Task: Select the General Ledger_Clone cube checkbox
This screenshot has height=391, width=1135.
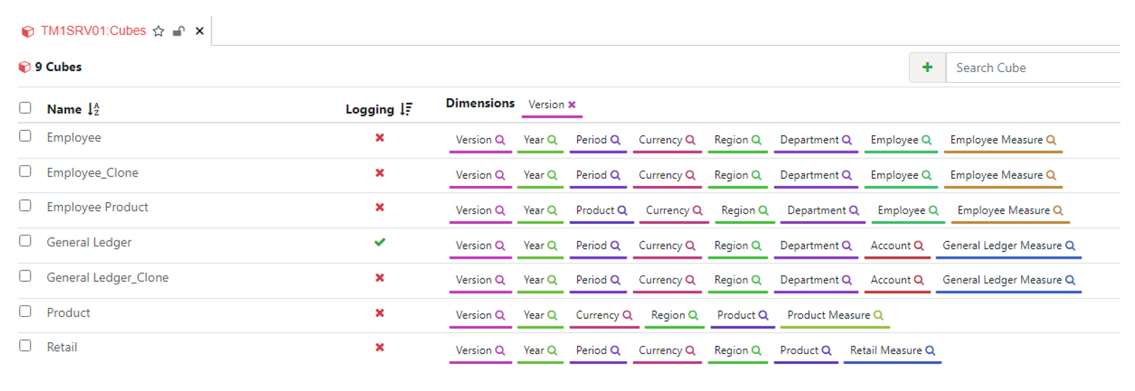Action: coord(25,276)
